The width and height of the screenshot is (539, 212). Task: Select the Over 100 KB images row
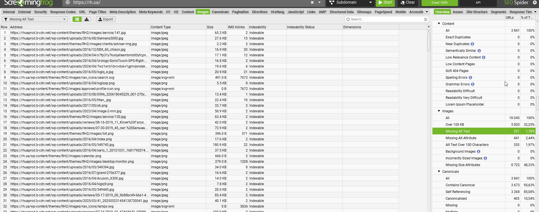(x=484, y=125)
